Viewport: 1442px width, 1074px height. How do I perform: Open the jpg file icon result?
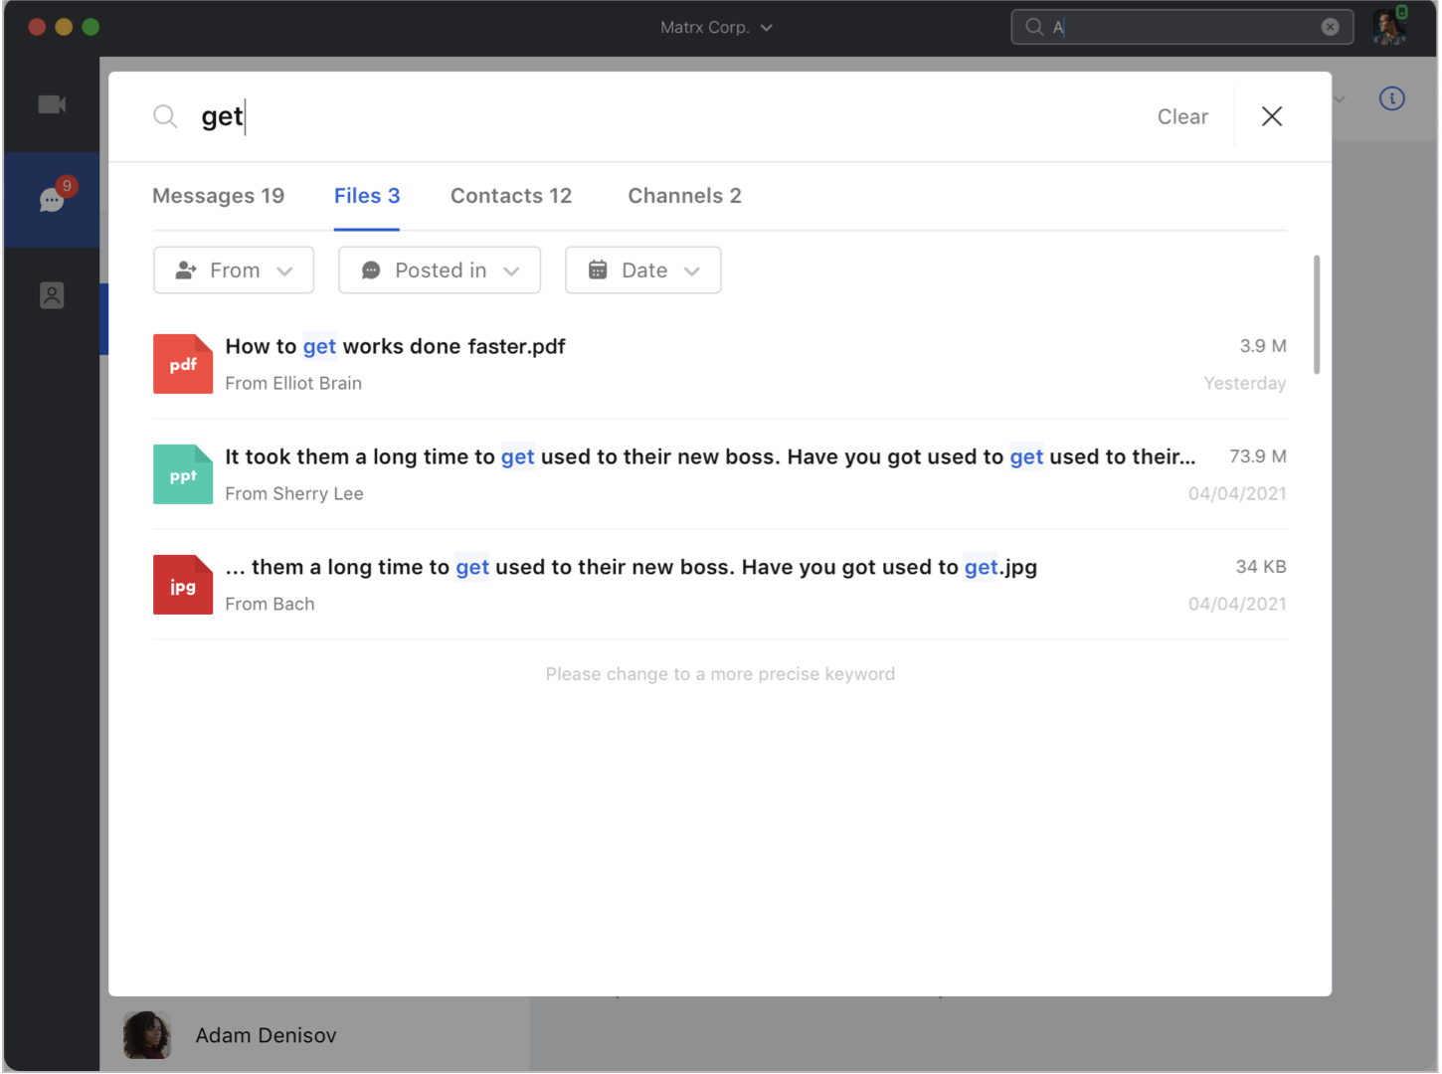point(183,585)
